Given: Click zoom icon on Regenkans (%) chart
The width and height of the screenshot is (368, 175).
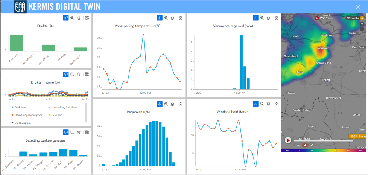Looking at the screenshot, I should tap(166, 104).
